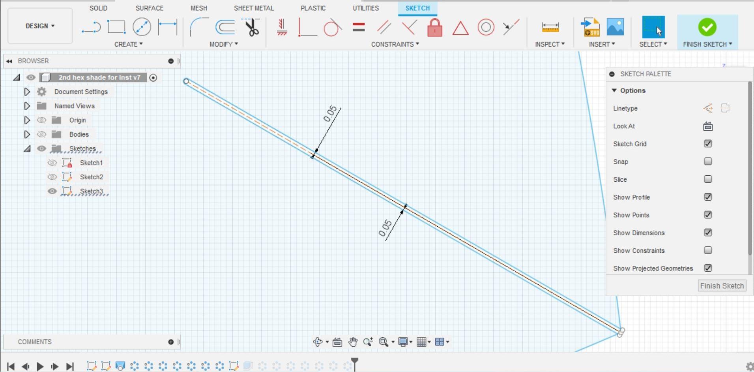Click the Centerline linetype icon
754x372 pixels.
point(725,108)
